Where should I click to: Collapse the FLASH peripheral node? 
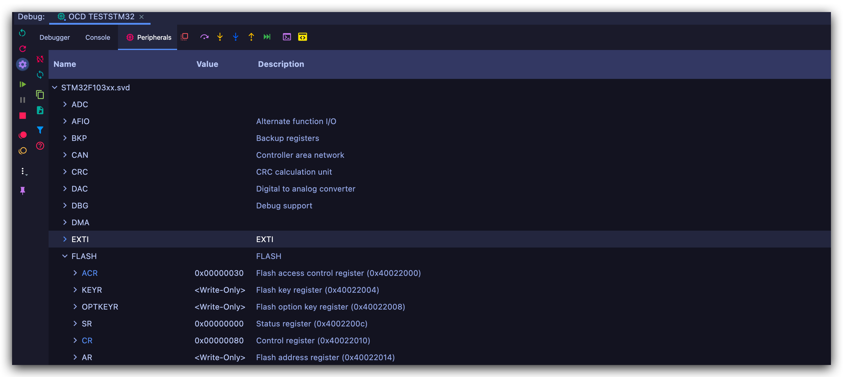[x=65, y=256]
